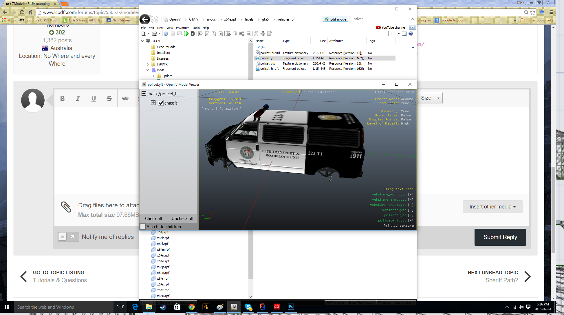
Task: Click the Bold formatting icon in the reply editor
Action: coord(62,98)
